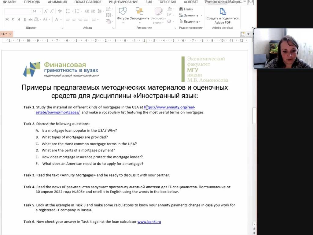Decrease font size with smaller A button
The image size is (313, 235).
[52, 11]
